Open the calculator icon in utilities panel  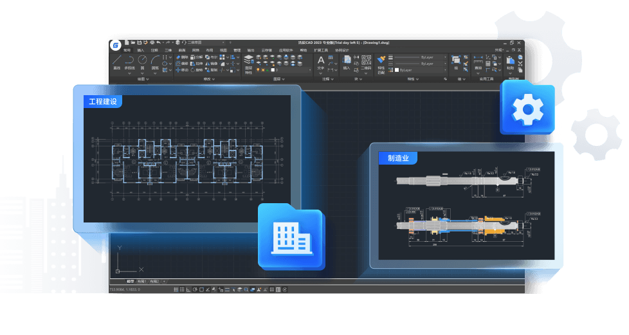pos(488,64)
